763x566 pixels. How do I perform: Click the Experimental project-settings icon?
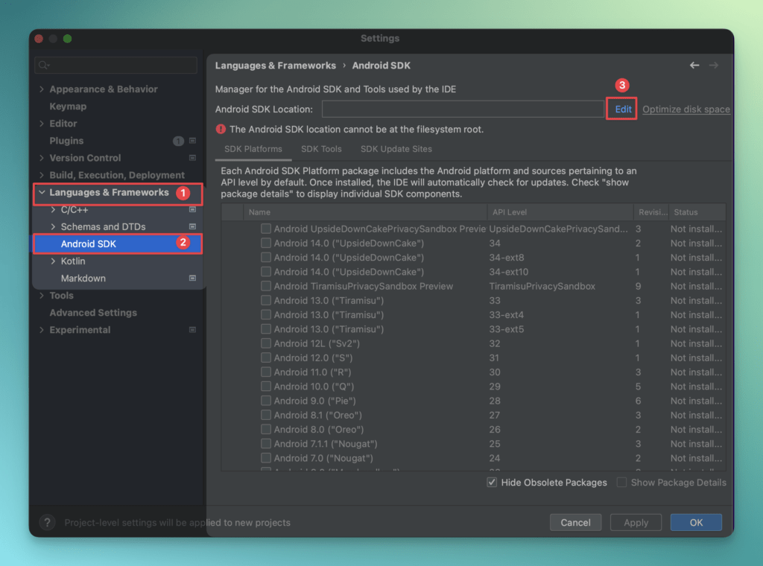click(x=193, y=330)
